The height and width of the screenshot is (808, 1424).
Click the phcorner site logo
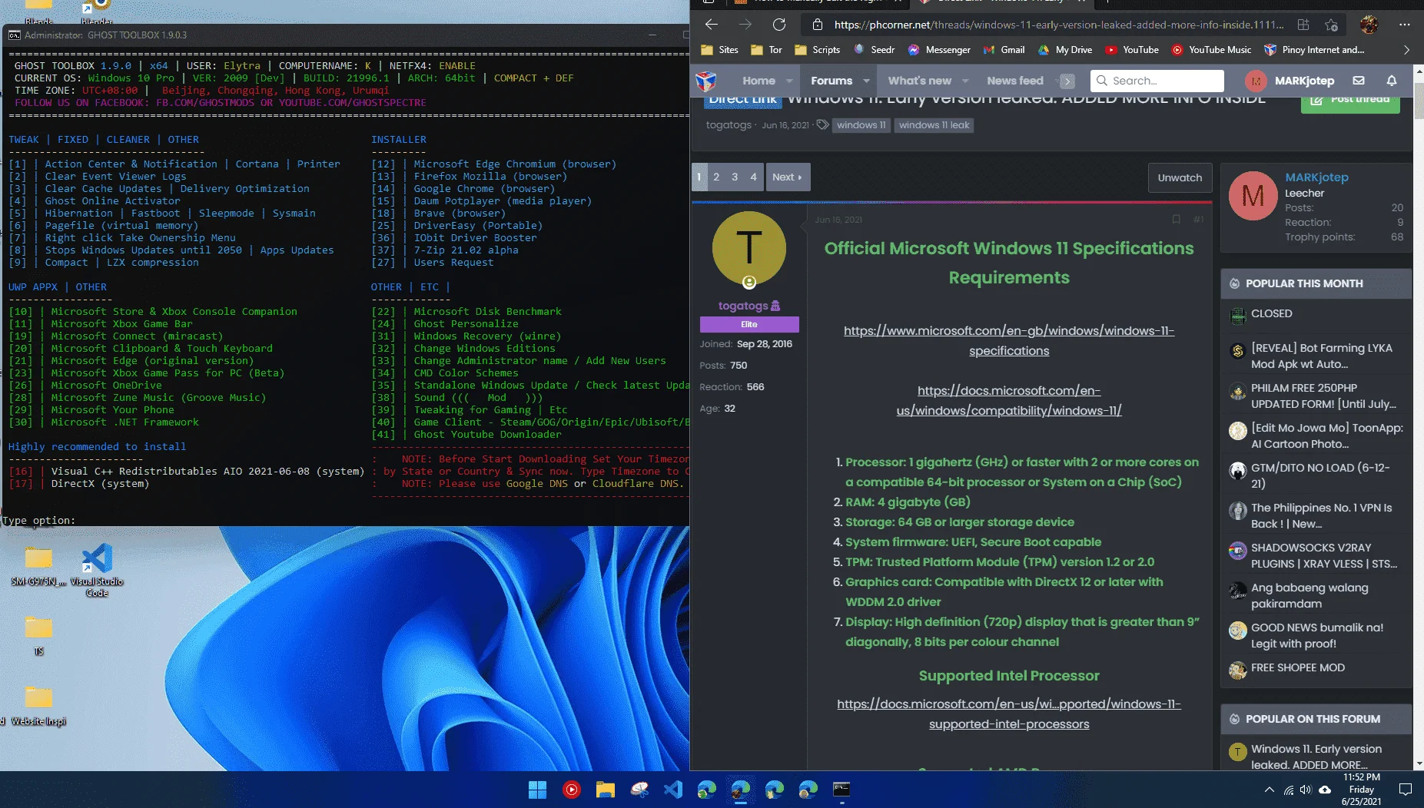[x=706, y=81]
